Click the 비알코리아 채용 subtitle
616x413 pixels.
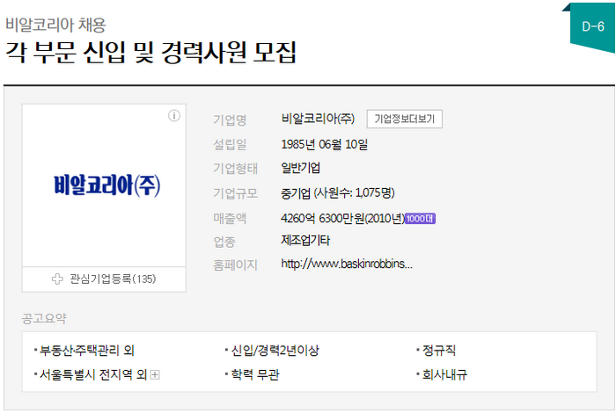[x=55, y=25]
